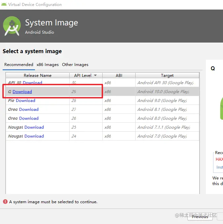Click the Pie release name text

(11, 100)
